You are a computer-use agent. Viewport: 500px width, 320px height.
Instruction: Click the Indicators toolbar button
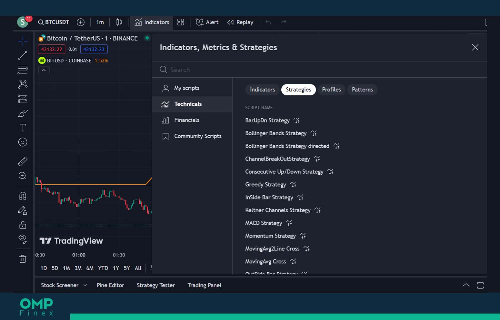pos(152,22)
